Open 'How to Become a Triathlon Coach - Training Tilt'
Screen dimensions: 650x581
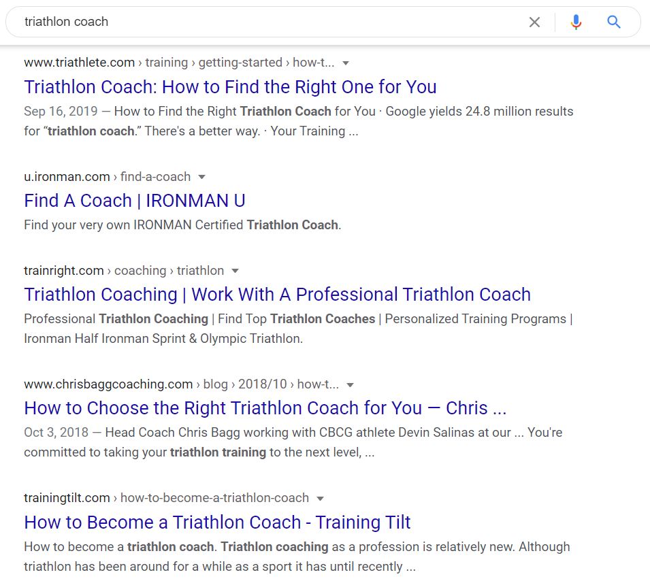pos(217,522)
